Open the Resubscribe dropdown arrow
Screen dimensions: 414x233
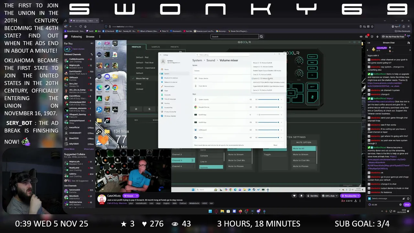359,196
